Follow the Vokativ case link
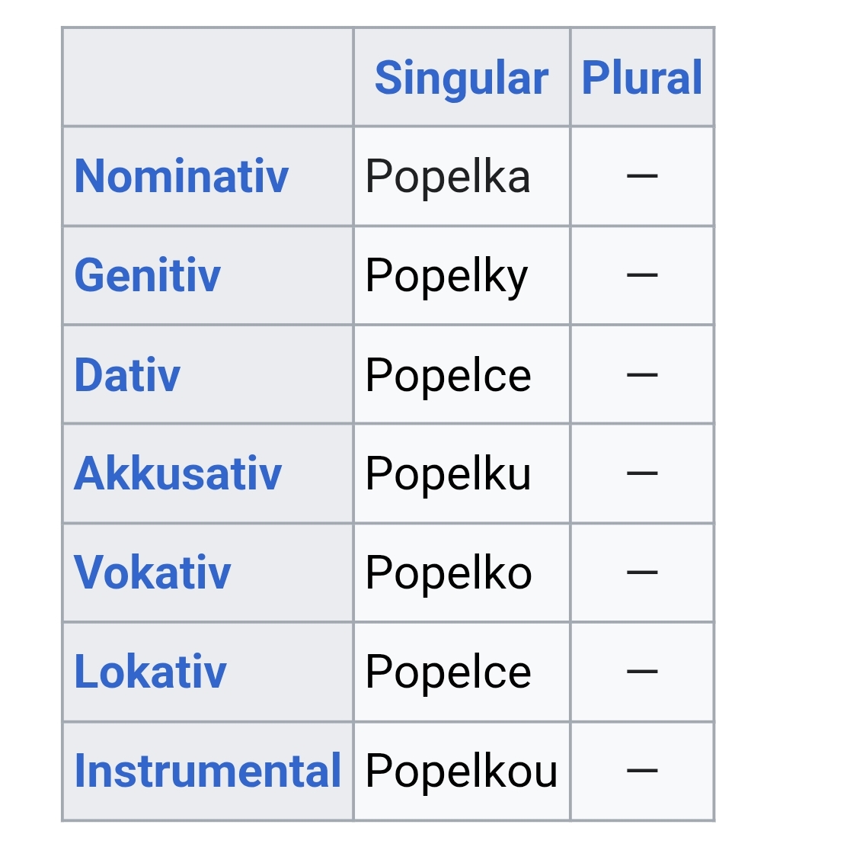Viewport: 850px width, 863px height. point(152,573)
